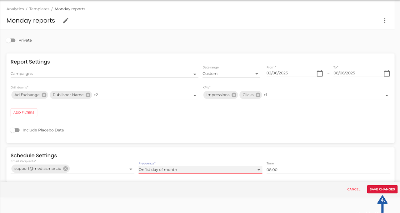This screenshot has width=400, height=213.
Task: Click the Add Filters button
Action: click(x=24, y=113)
